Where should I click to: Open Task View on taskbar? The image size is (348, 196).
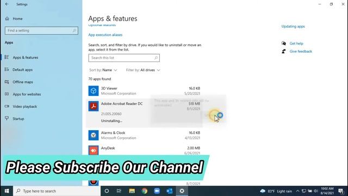coord(119,191)
